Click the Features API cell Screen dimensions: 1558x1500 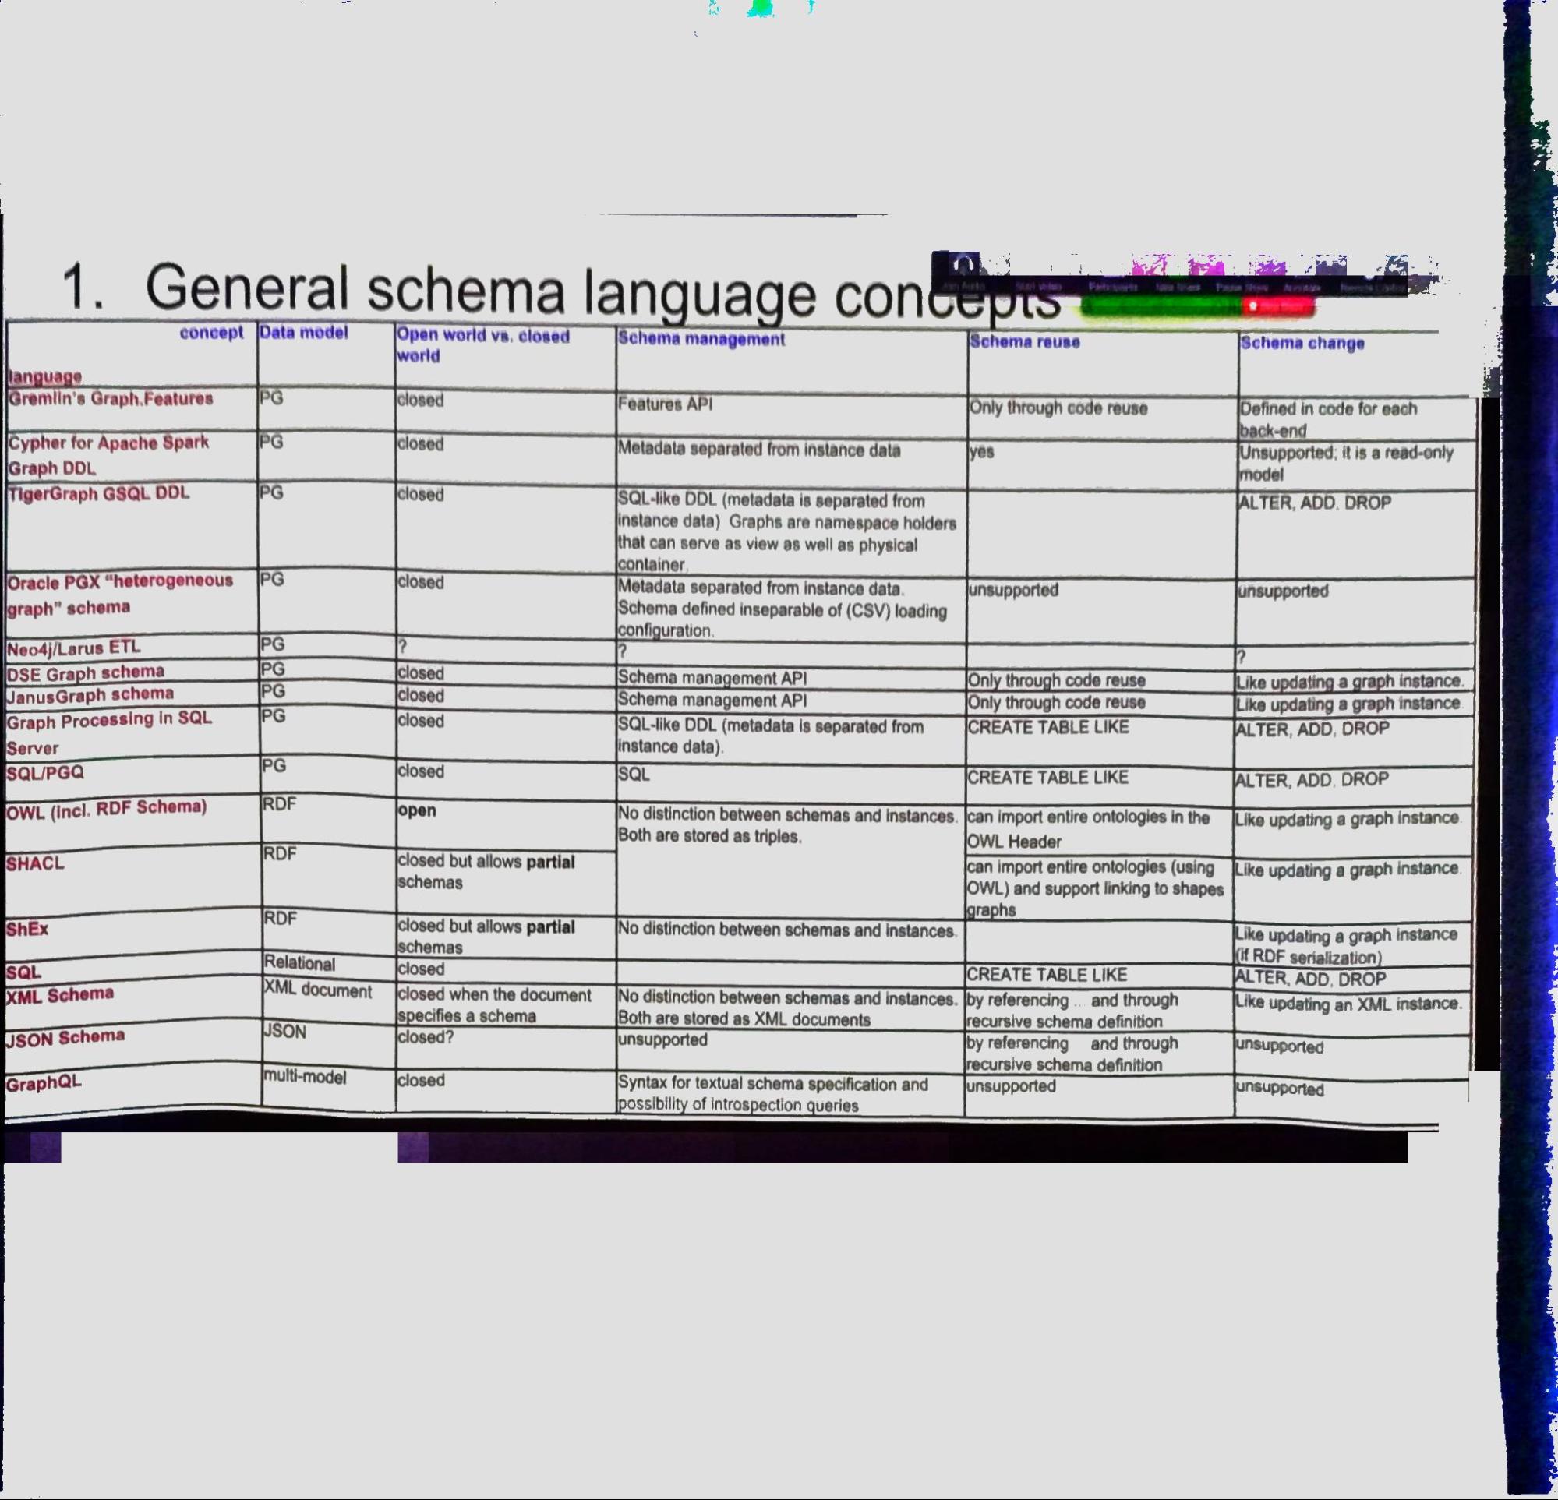[666, 404]
